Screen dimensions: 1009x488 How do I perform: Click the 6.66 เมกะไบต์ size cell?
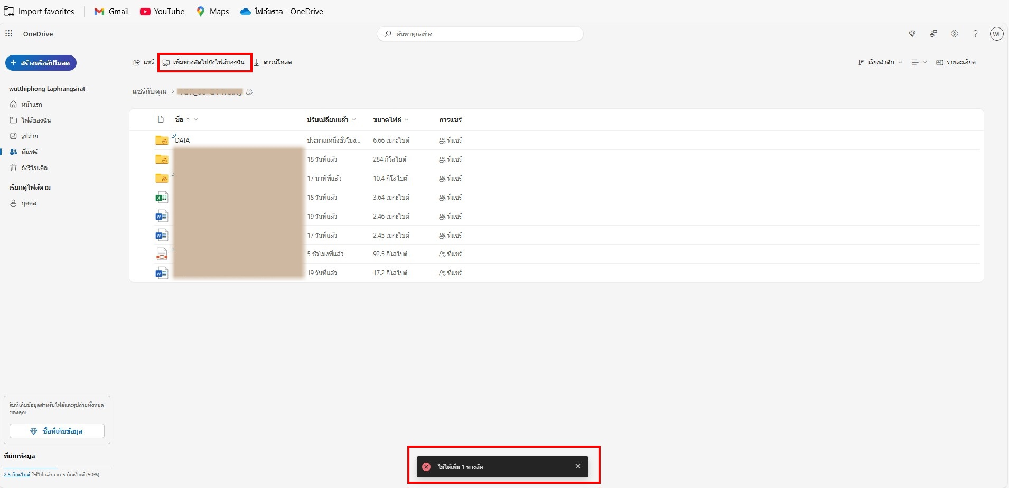pyautogui.click(x=391, y=140)
